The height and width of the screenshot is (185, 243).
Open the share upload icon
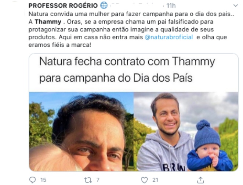200,180
